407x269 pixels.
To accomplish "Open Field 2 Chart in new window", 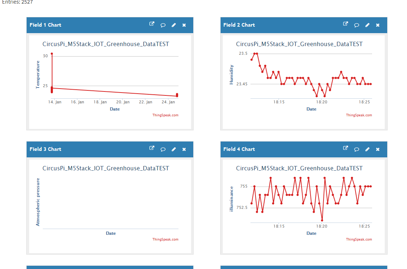I will [345, 24].
